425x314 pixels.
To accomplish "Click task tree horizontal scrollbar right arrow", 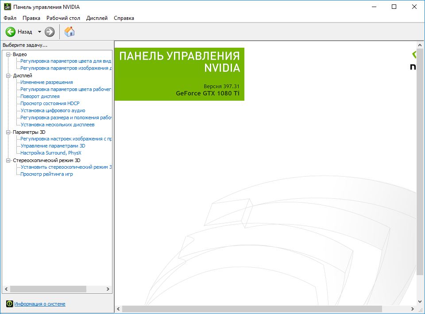I will pos(108,289).
